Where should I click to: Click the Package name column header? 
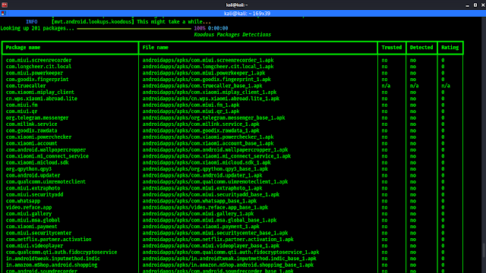click(x=23, y=47)
